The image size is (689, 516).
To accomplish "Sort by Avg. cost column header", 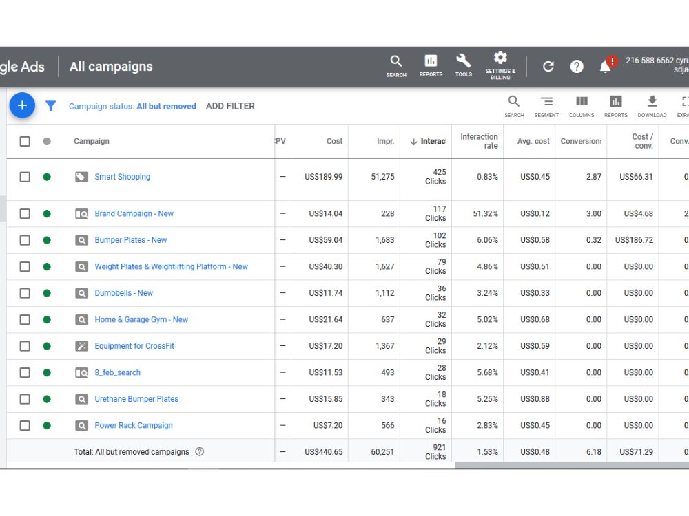I will click(x=533, y=141).
